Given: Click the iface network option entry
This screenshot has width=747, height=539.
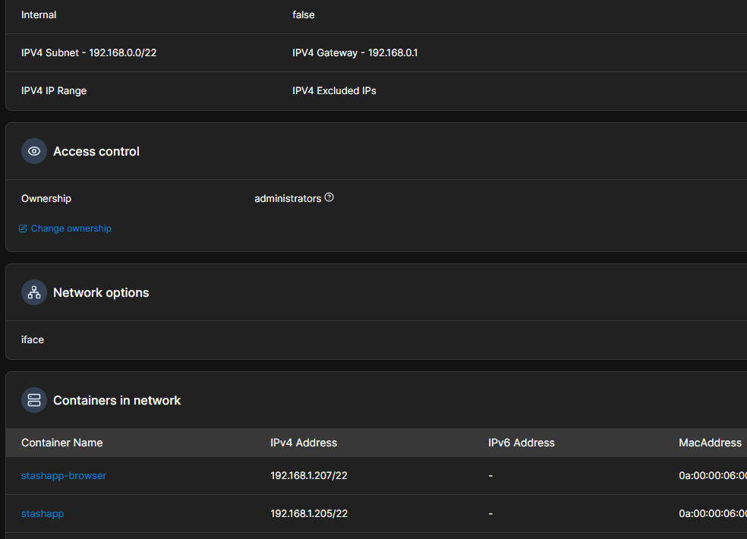Looking at the screenshot, I should (x=33, y=340).
